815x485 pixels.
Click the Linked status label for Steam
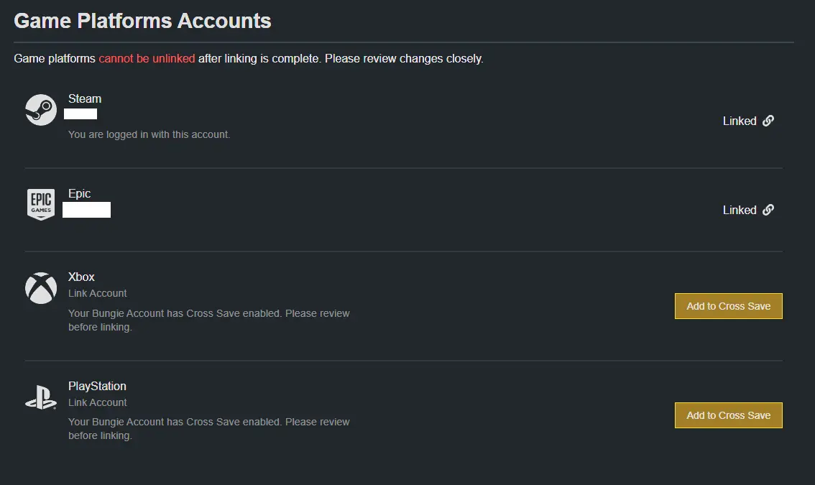click(740, 121)
